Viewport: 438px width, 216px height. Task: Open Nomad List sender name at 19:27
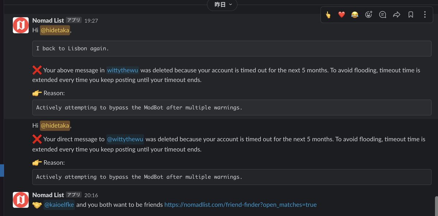pos(48,20)
